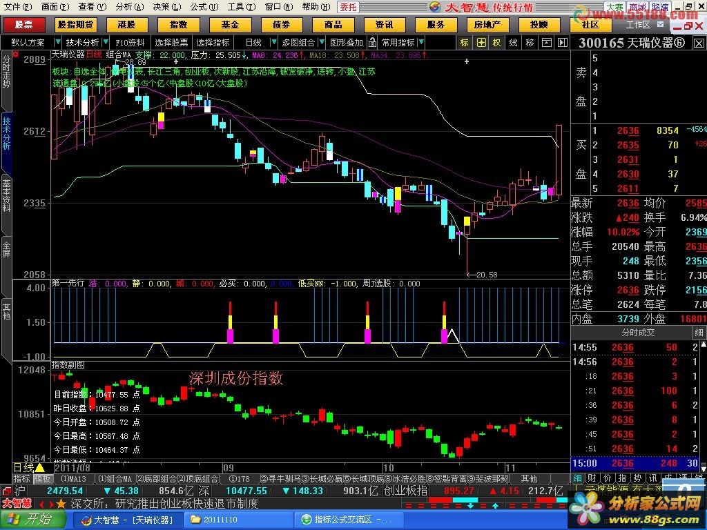Open the 分析 menu
707x530 pixels.
[129, 6]
